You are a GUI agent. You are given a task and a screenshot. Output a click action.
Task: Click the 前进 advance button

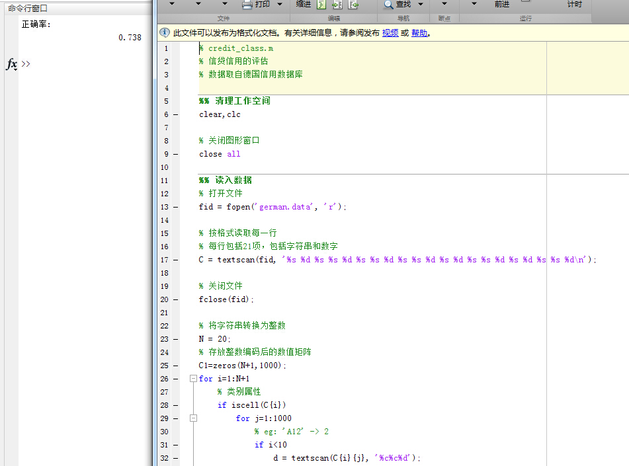click(x=502, y=4)
